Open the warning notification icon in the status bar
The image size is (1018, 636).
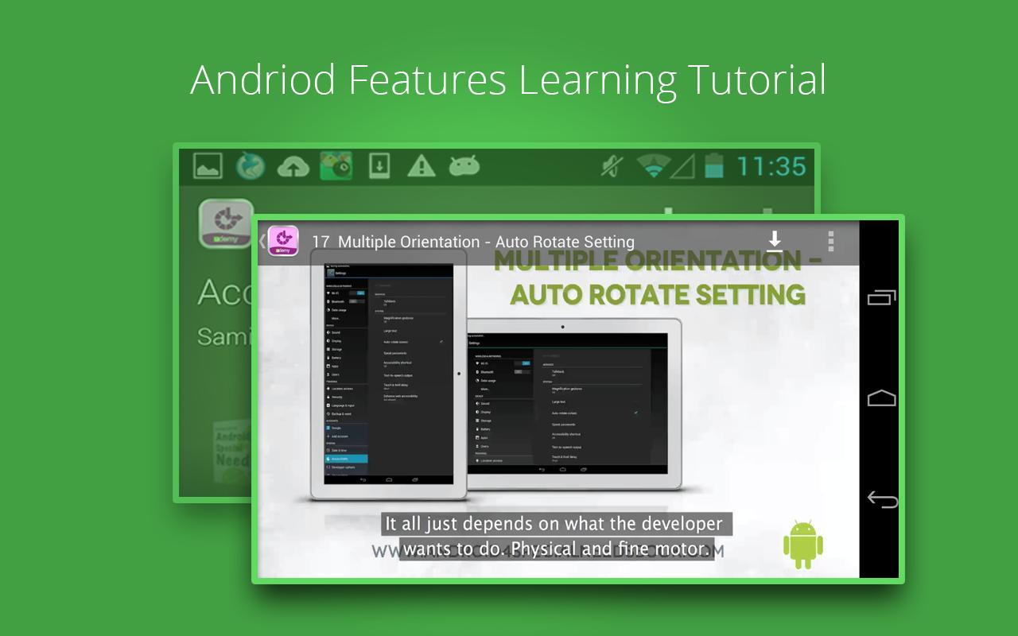pos(421,165)
